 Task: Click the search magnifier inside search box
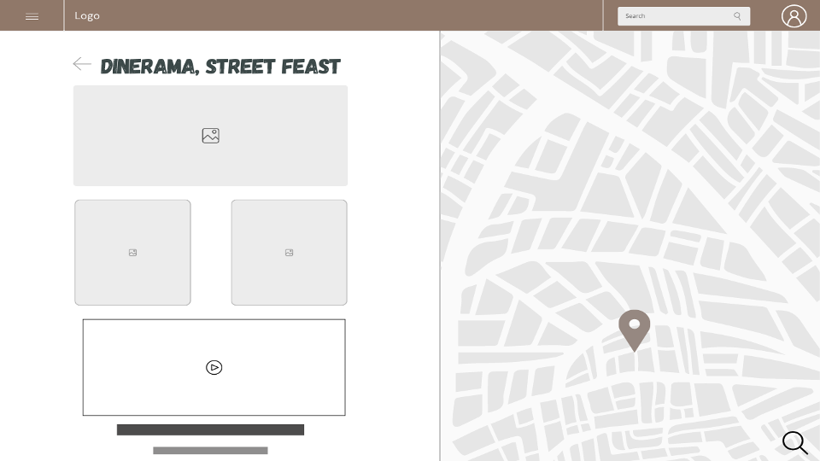pos(737,16)
